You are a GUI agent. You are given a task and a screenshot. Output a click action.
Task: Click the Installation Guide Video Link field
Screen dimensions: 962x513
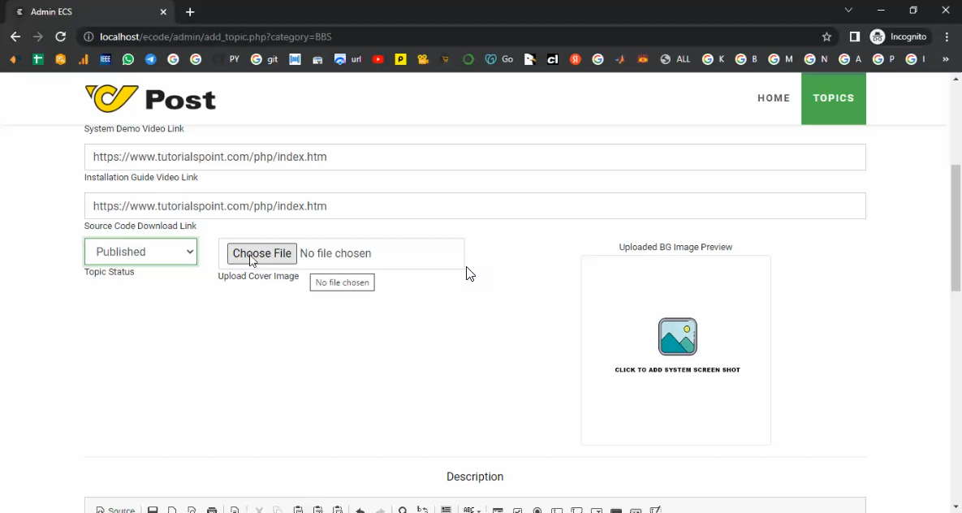475,157
